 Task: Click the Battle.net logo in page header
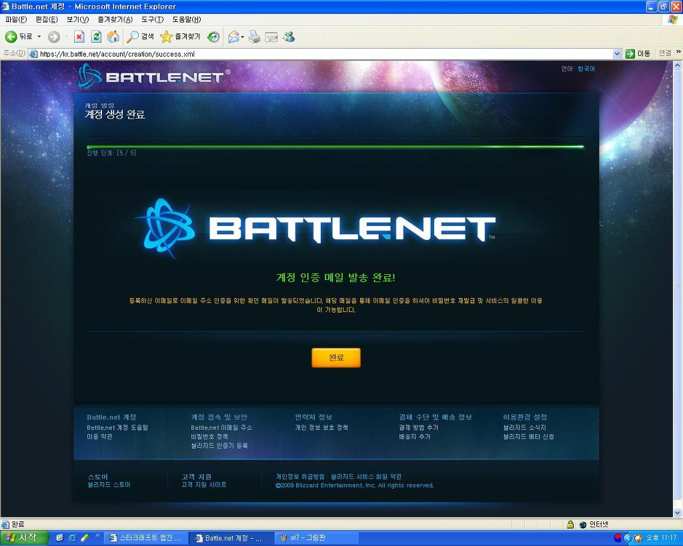pyautogui.click(x=154, y=76)
